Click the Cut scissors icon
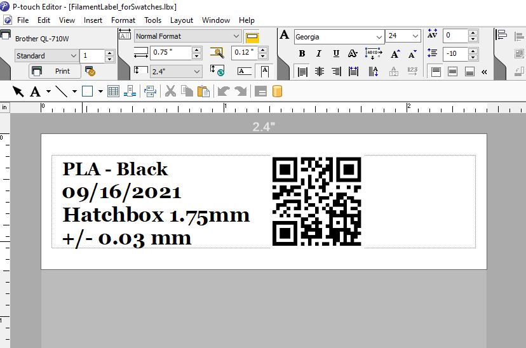Screen dimensions: 526x348 [x=170, y=91]
